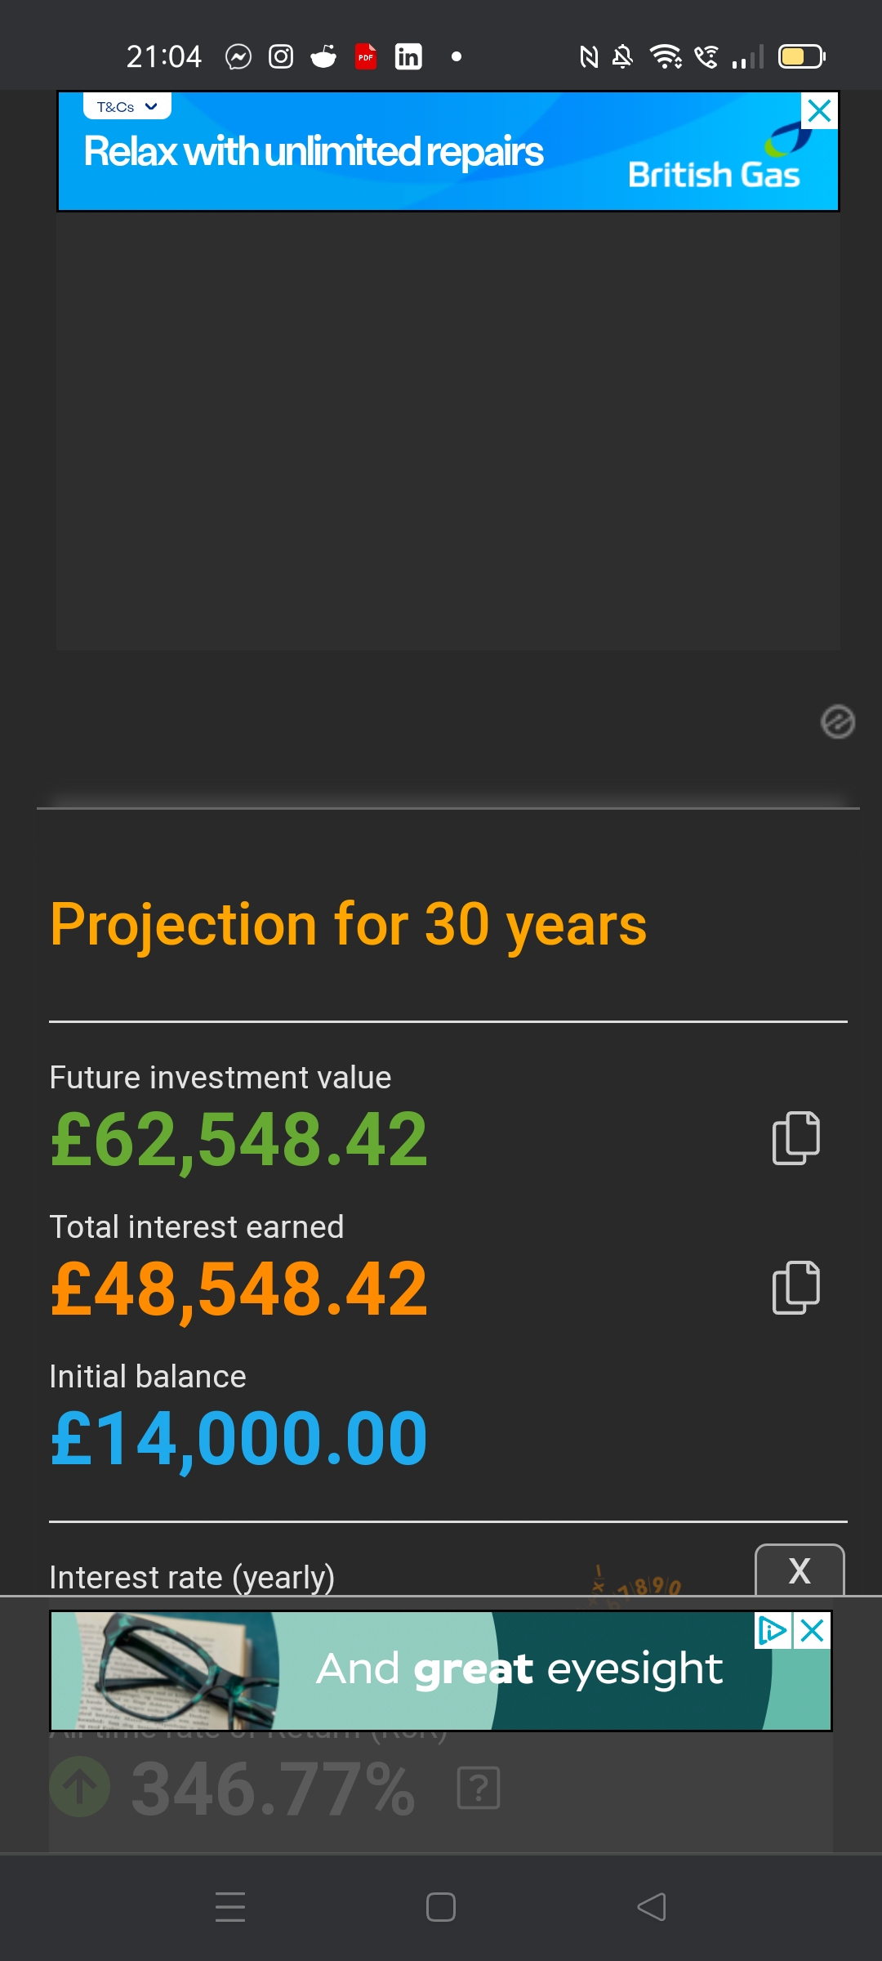Open help for rate of return
882x1961 pixels.
point(479,1788)
